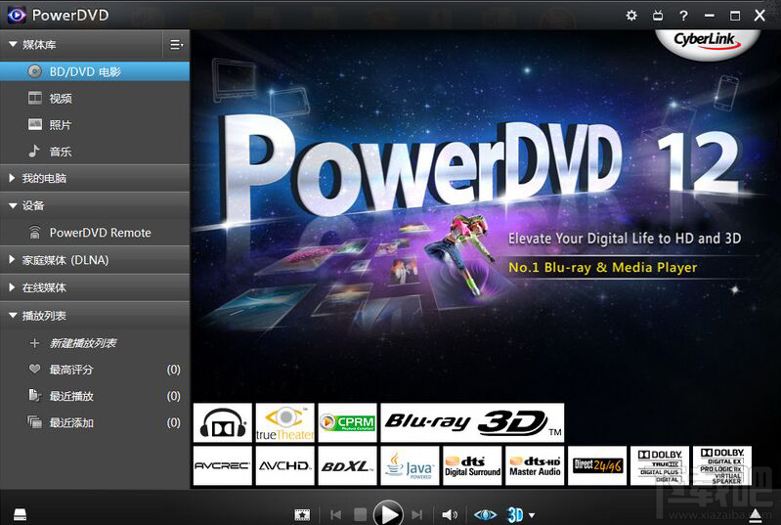Click the Play button
Image resolution: width=781 pixels, height=525 pixels.
388,513
